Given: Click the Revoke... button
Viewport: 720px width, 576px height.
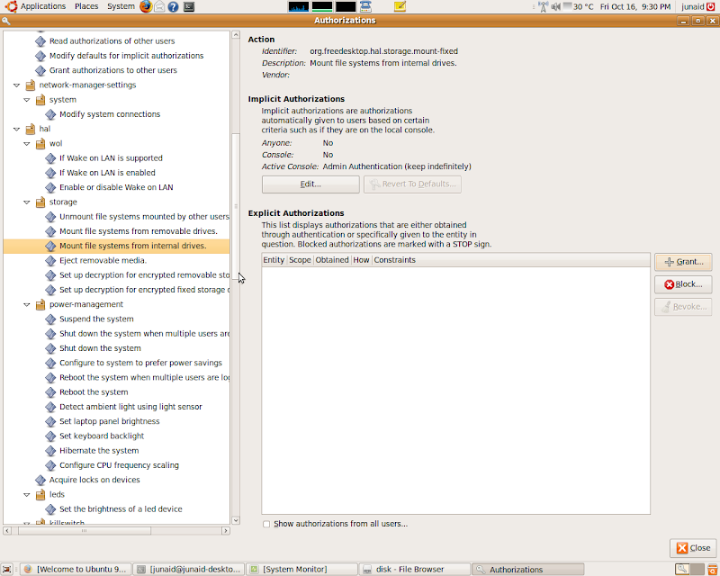Looking at the screenshot, I should pyautogui.click(x=683, y=307).
